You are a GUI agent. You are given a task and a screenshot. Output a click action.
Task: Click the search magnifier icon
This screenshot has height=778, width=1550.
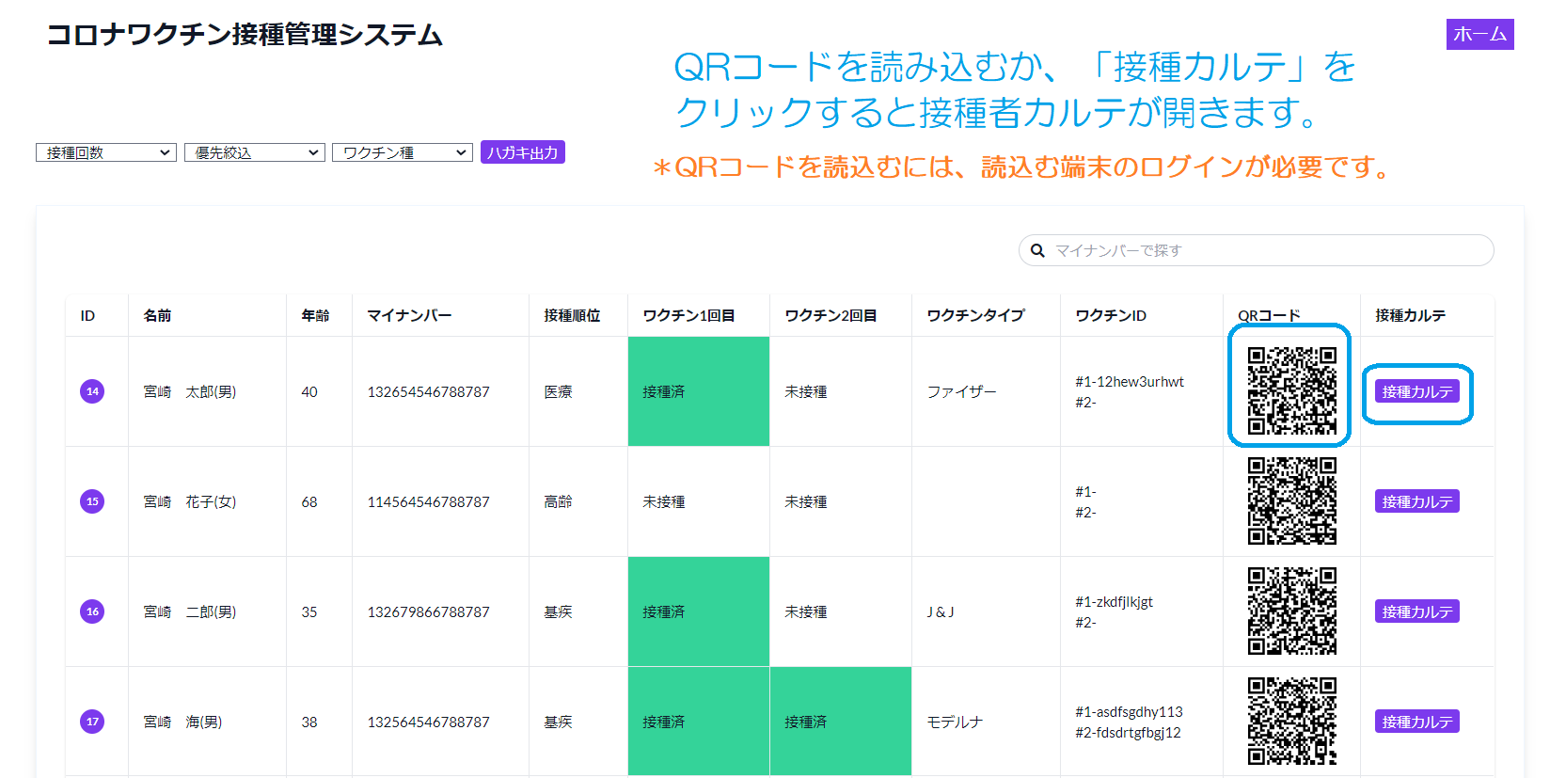[1037, 250]
